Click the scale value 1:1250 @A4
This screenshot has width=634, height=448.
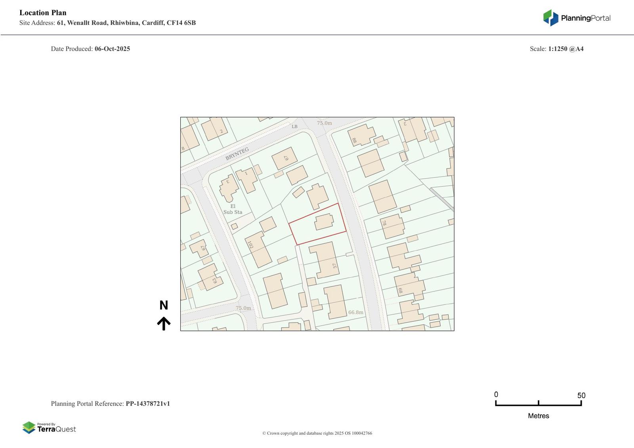pos(565,49)
